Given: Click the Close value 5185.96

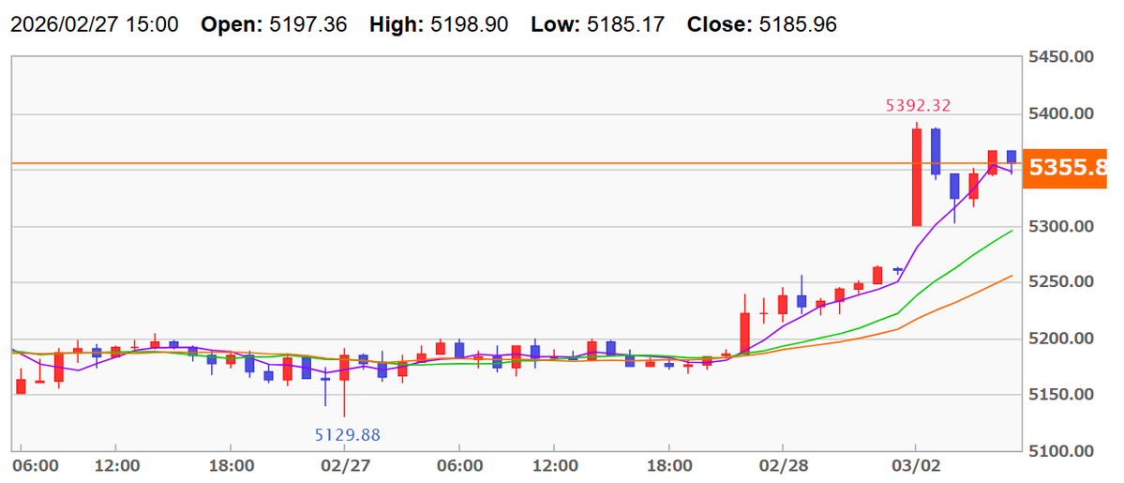Looking at the screenshot, I should coord(797,24).
